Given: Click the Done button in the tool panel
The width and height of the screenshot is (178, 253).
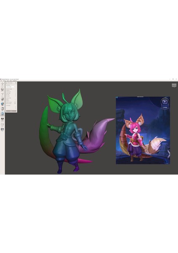Looking at the screenshot, I should pos(11,111).
